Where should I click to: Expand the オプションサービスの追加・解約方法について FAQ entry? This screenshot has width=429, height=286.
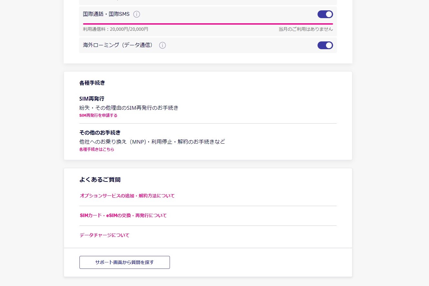[127, 196]
